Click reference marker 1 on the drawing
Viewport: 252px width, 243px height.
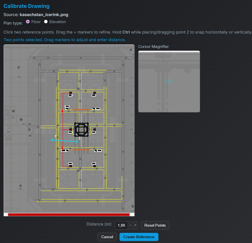52,140
